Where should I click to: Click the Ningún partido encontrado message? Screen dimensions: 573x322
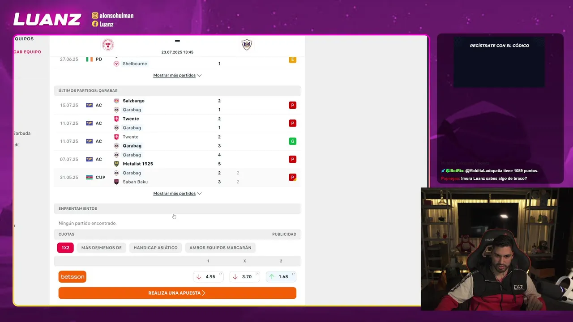coord(87,223)
